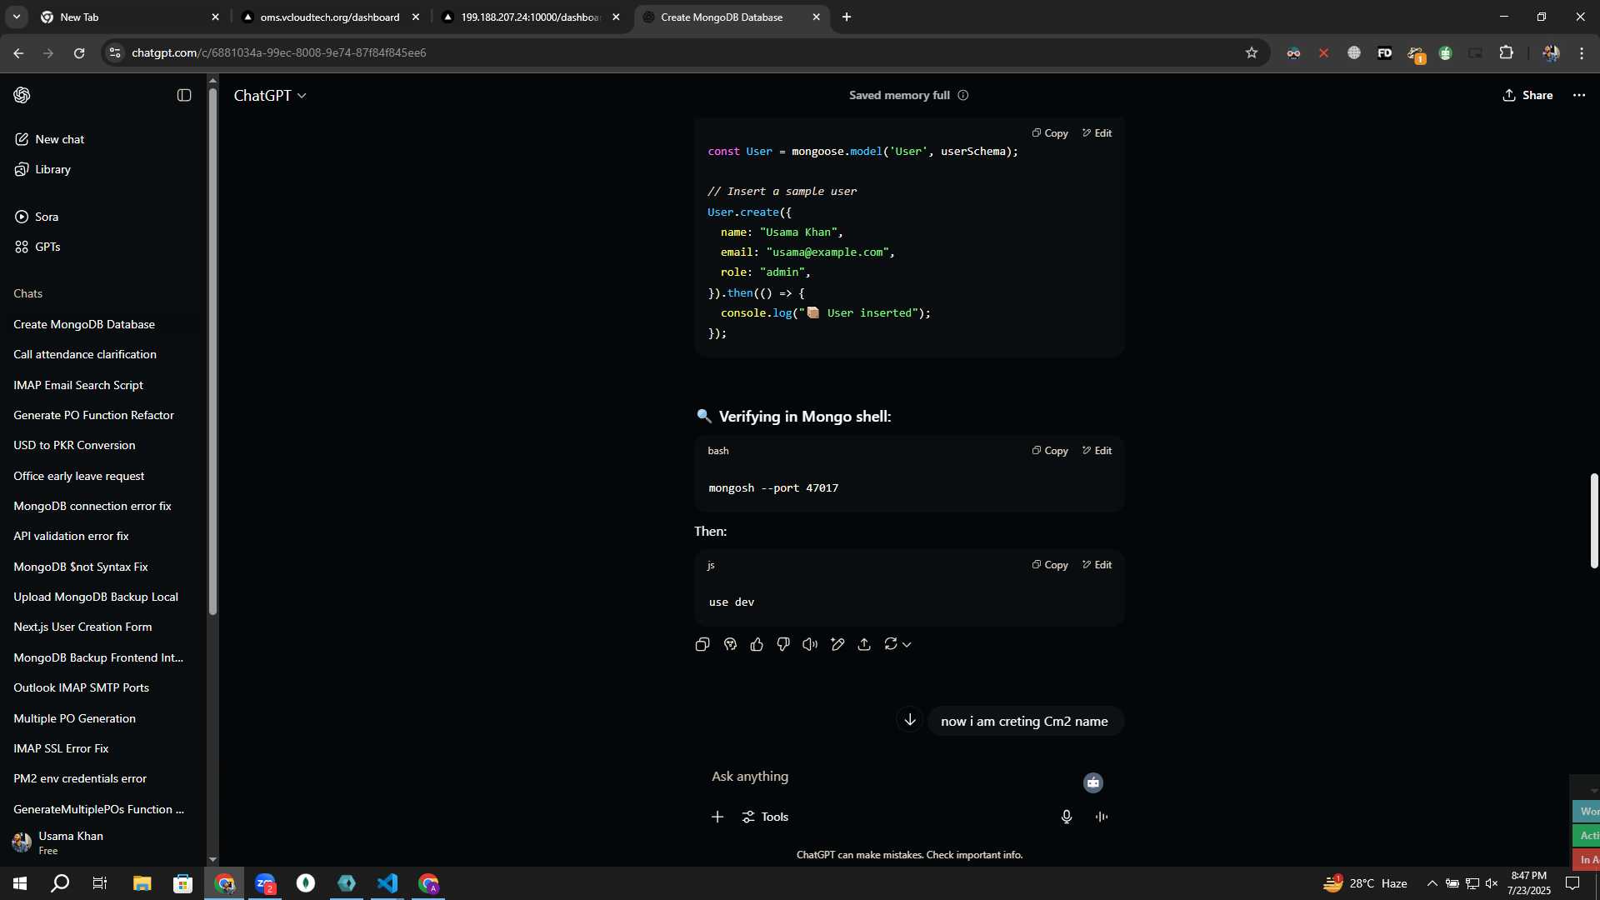
Task: Copy the User.create code block
Action: click(1050, 133)
